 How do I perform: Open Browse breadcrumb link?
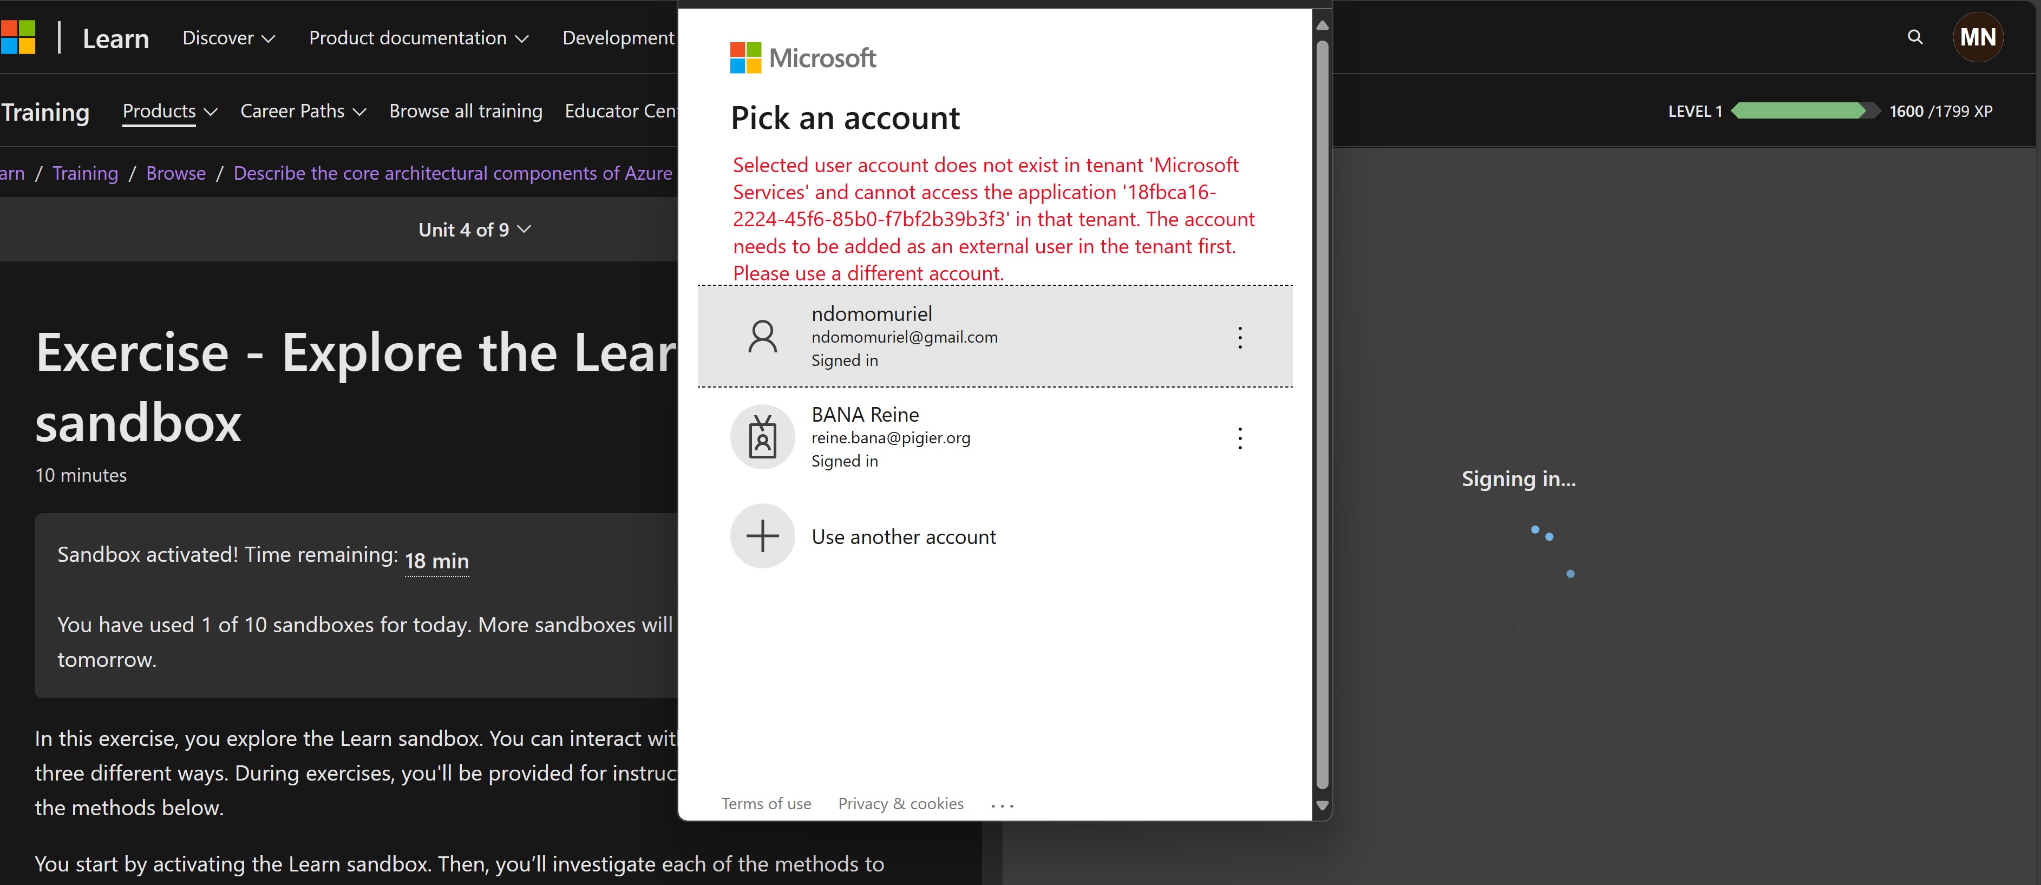[x=176, y=174]
